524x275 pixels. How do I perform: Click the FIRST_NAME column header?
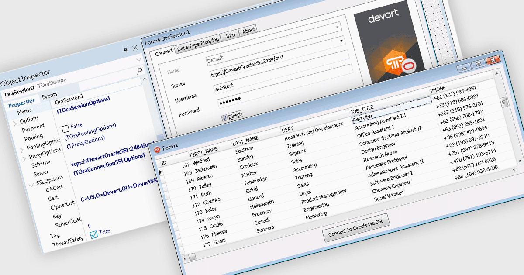[203, 151]
